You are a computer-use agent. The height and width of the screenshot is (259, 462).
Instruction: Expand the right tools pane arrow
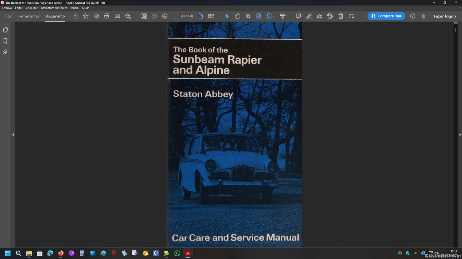click(460, 135)
